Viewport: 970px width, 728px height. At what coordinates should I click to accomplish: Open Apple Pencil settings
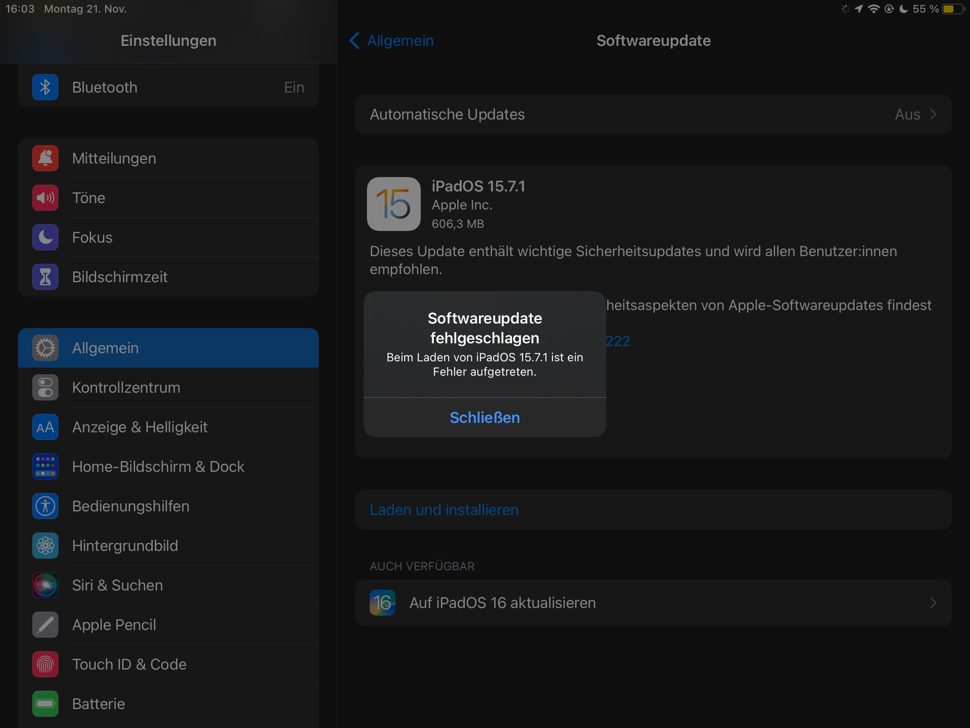168,625
